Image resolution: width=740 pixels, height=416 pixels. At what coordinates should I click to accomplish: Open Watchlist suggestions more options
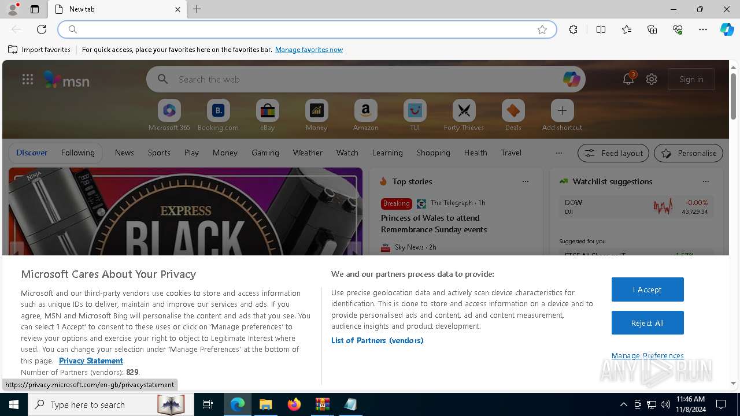[x=706, y=181]
